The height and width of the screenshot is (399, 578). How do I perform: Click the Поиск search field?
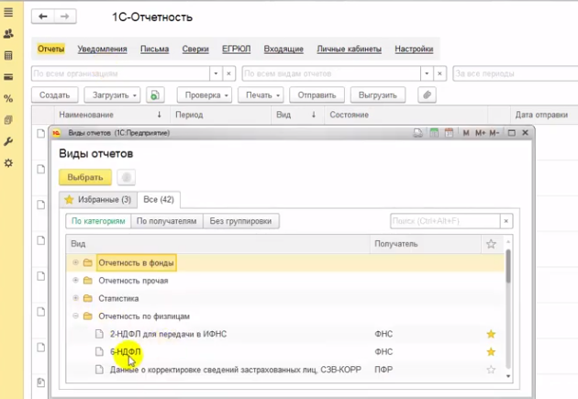tap(445, 221)
